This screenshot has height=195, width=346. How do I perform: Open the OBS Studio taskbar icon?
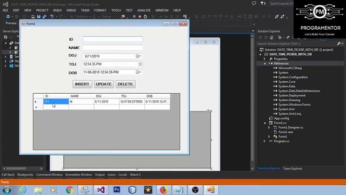pyautogui.click(x=195, y=190)
